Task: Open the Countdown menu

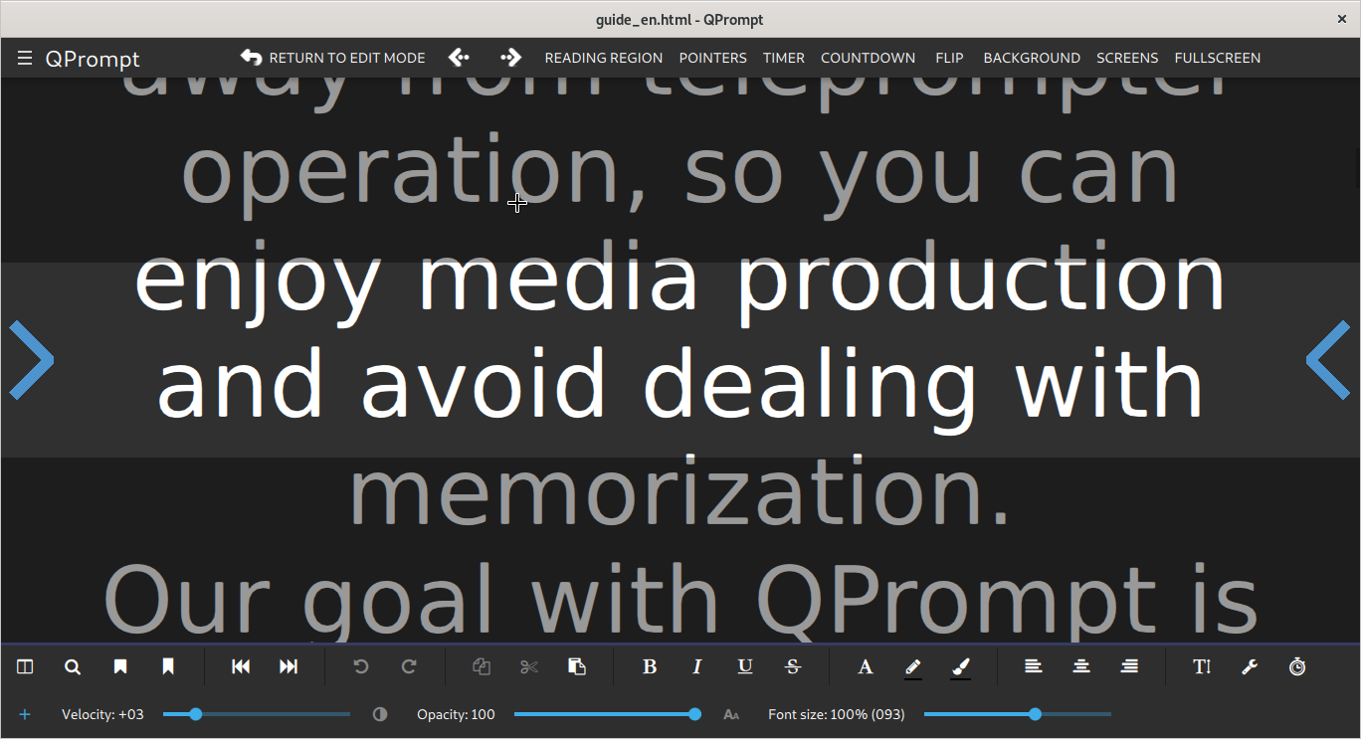Action: point(868,58)
